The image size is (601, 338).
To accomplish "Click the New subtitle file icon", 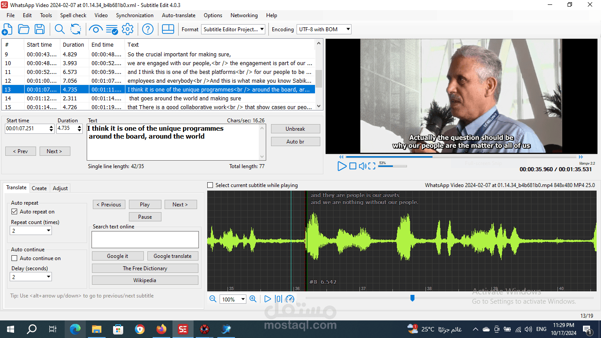I will click(x=7, y=29).
